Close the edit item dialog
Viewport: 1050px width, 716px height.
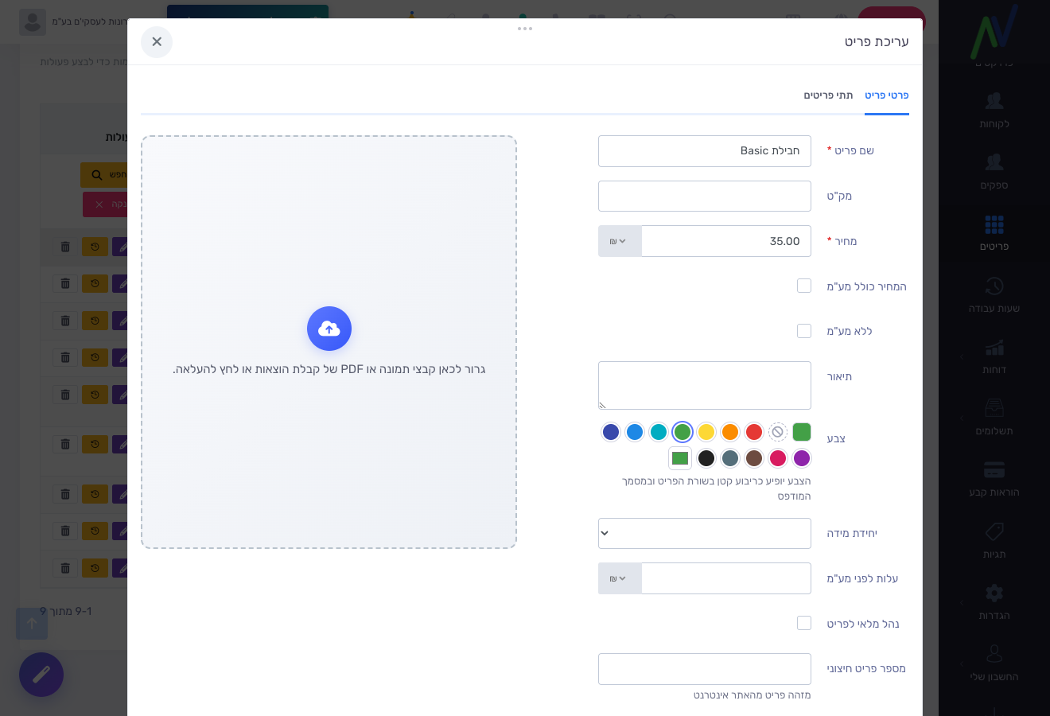(x=157, y=42)
